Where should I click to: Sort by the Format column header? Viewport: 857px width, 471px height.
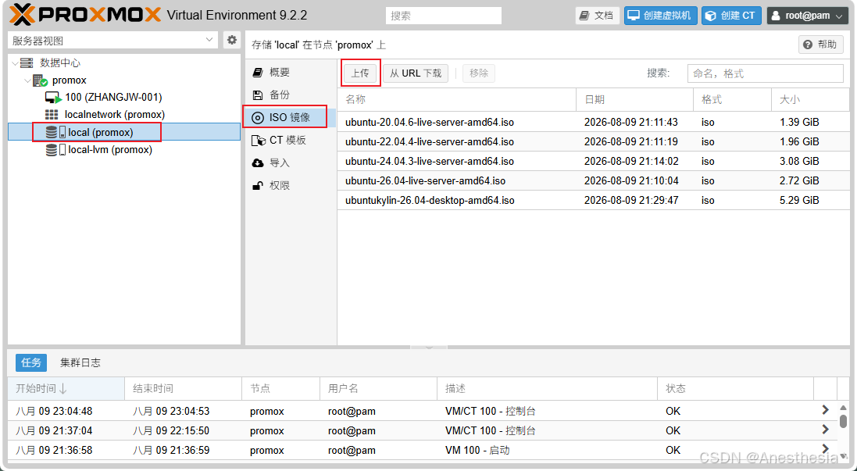point(732,99)
